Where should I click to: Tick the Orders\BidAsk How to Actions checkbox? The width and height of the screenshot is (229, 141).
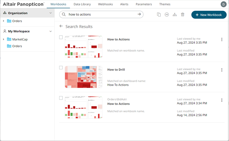pos(61,98)
